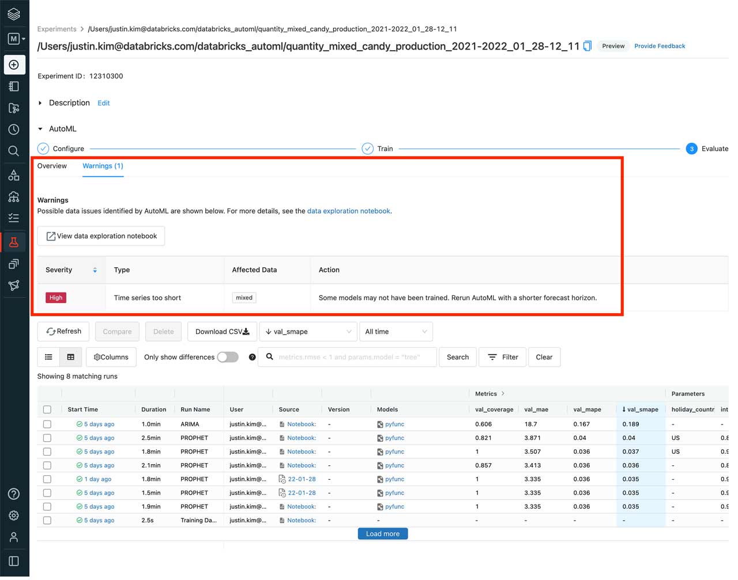Copy experiment path using the copy icon
Viewport: 738px width, 580px height.
click(588, 46)
